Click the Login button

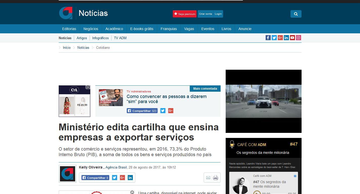218,14
